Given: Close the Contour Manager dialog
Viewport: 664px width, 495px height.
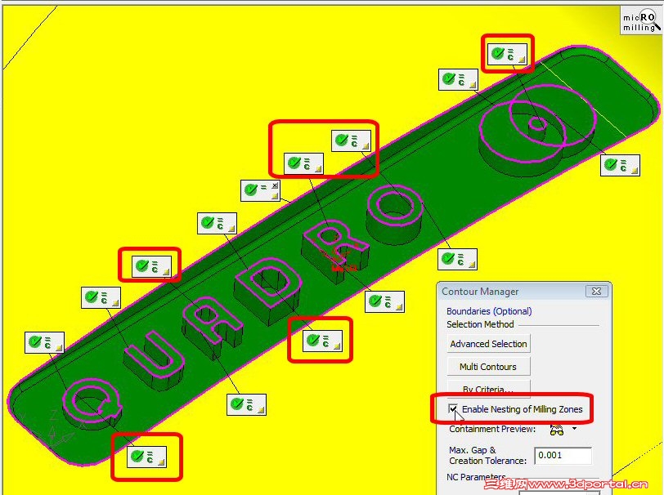Looking at the screenshot, I should pos(597,291).
